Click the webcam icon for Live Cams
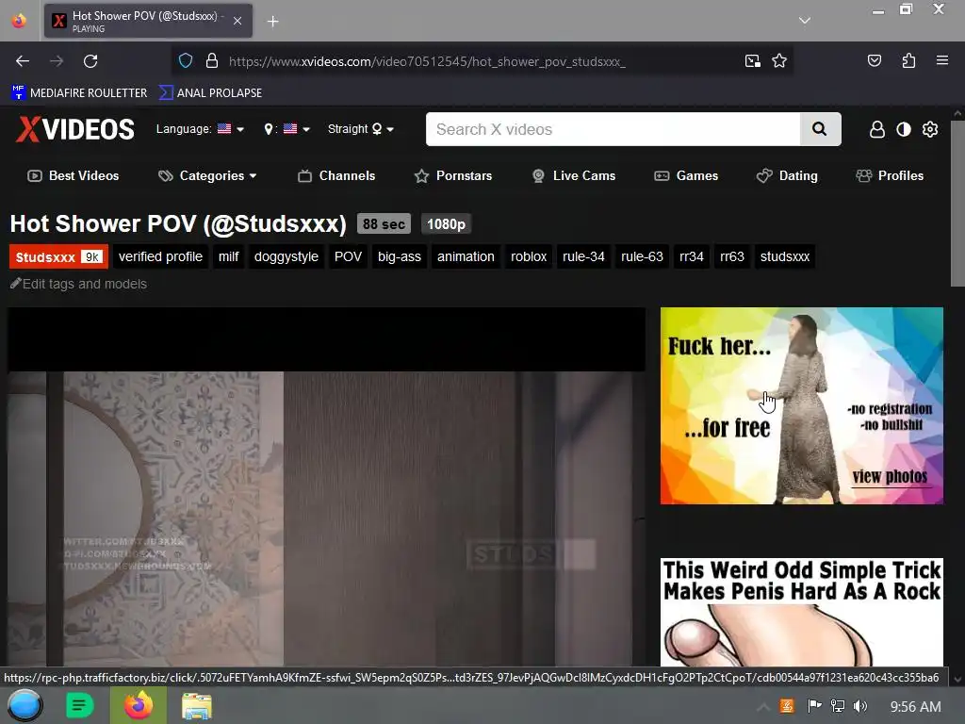 click(538, 176)
